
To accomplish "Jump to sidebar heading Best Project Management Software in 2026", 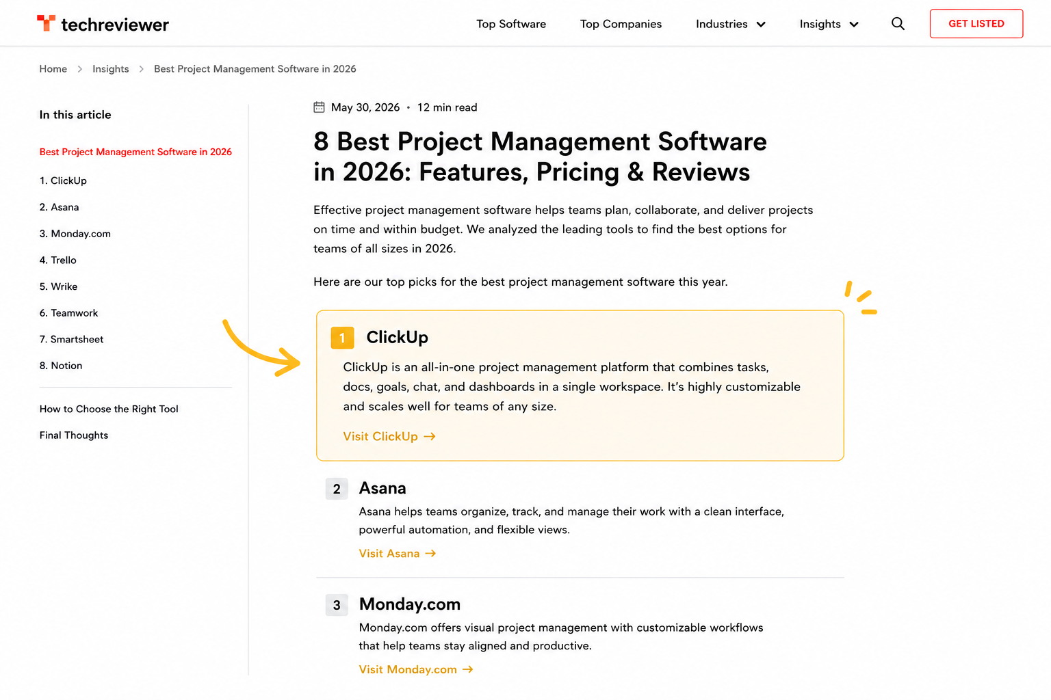I will click(x=135, y=152).
